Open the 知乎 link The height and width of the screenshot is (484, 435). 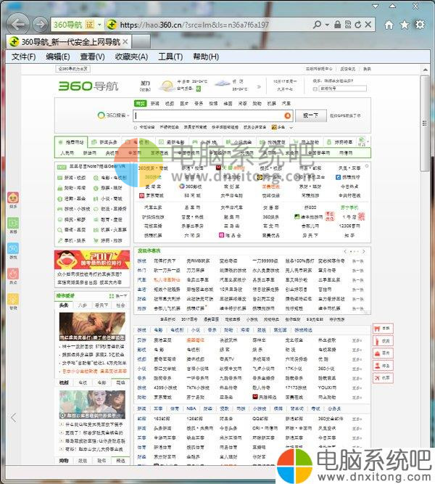click(x=349, y=236)
